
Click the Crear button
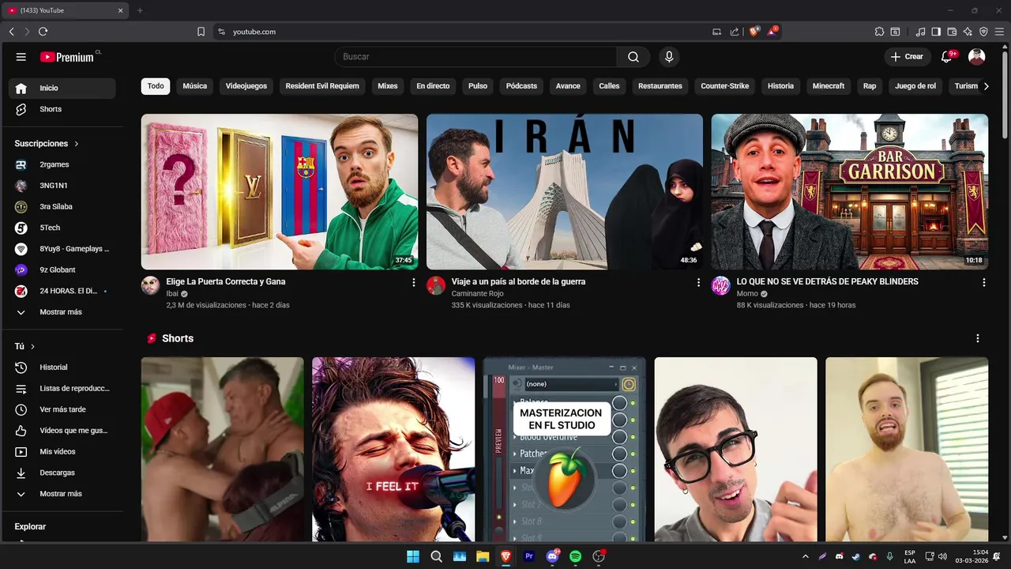[907, 57]
